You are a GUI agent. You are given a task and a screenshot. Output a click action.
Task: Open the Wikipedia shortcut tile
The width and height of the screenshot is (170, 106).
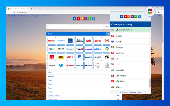pos(106,65)
